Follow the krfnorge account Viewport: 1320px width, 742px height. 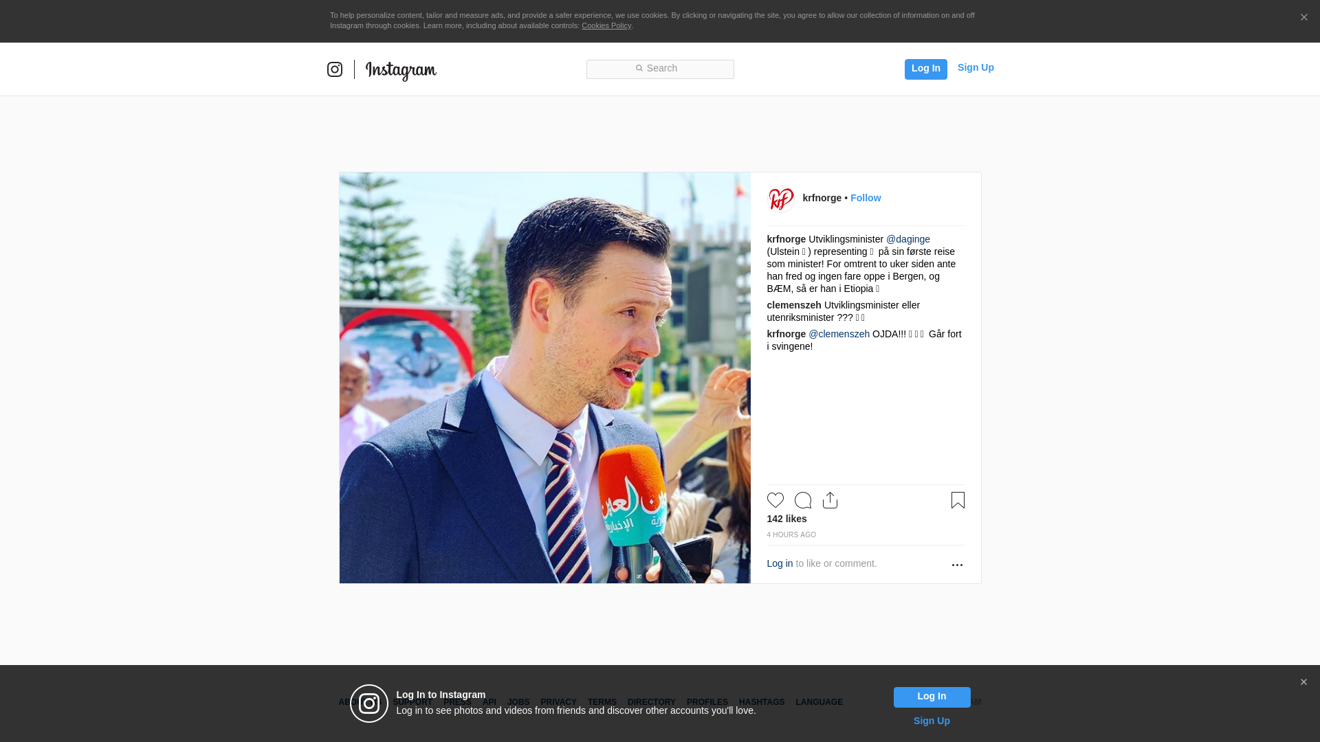(x=866, y=198)
